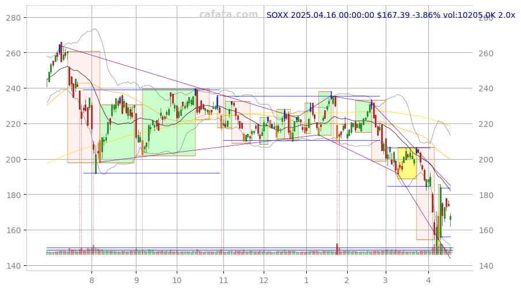521x290 pixels.
Task: Select the x-axis month label 3
Action: pos(386,280)
